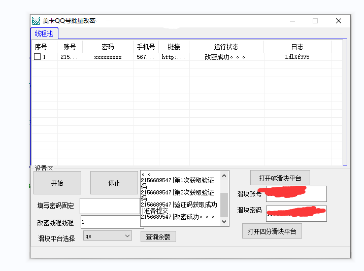
Task: Maximize the application window
Action: [315, 21]
